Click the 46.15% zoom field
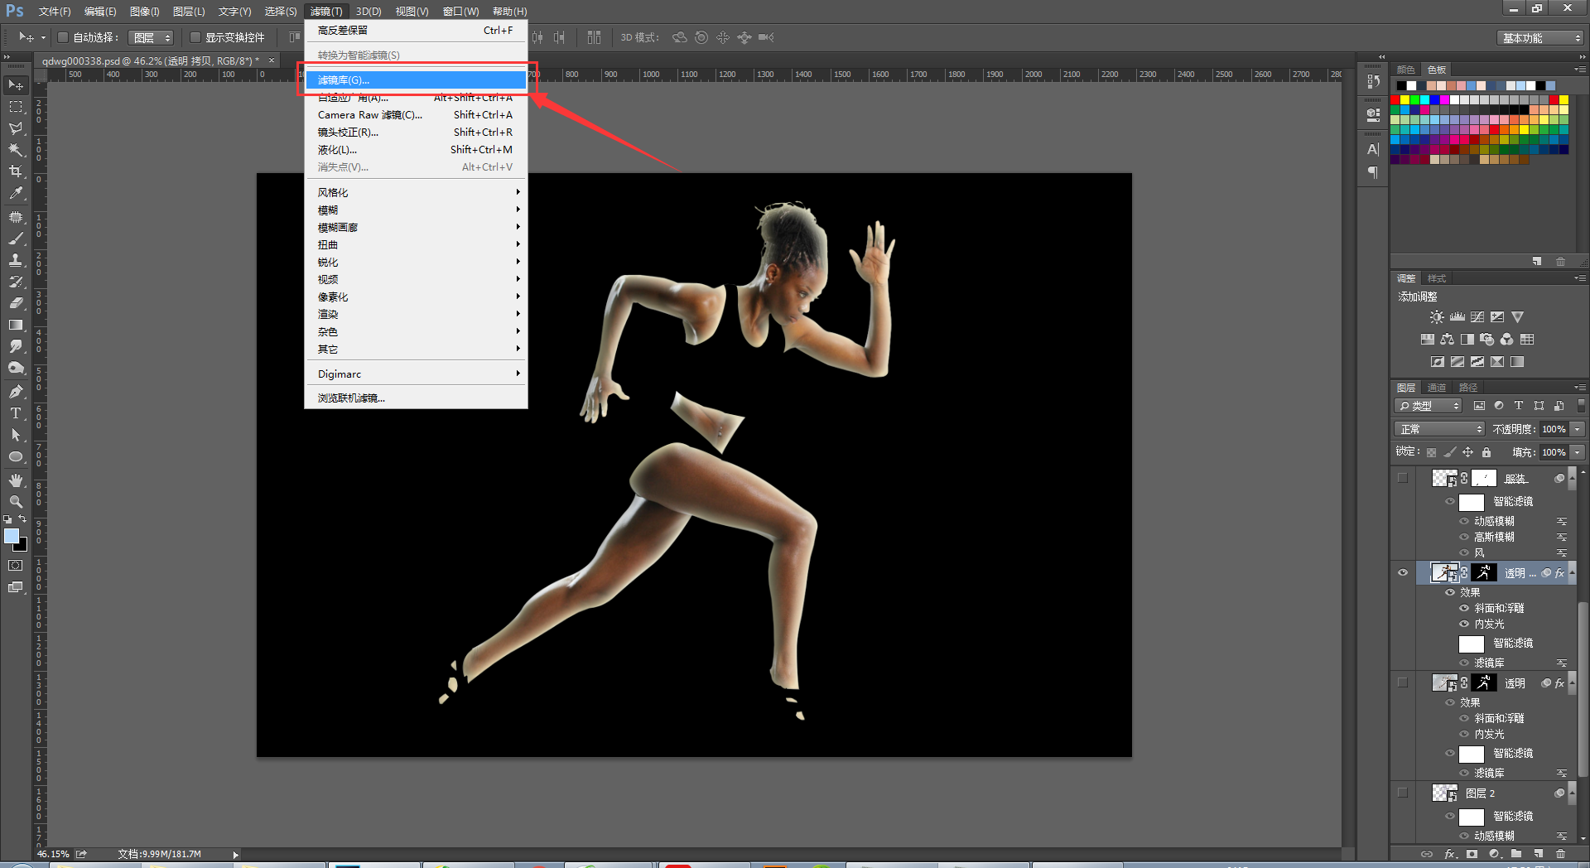 [54, 854]
